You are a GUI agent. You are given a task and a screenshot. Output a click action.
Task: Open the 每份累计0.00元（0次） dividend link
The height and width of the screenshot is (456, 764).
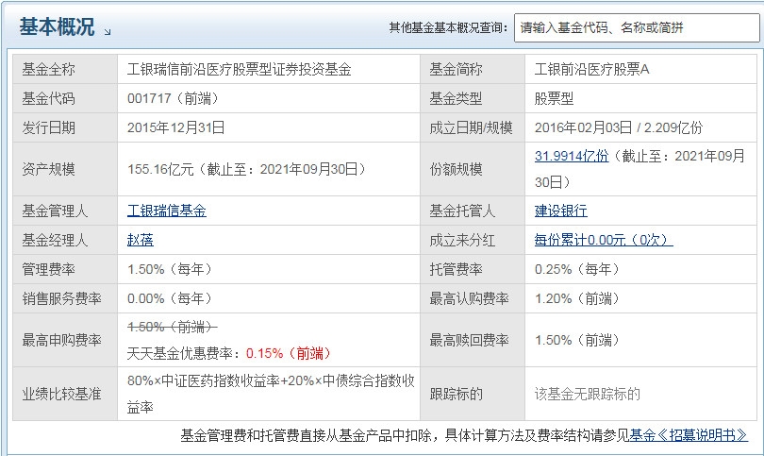click(604, 240)
